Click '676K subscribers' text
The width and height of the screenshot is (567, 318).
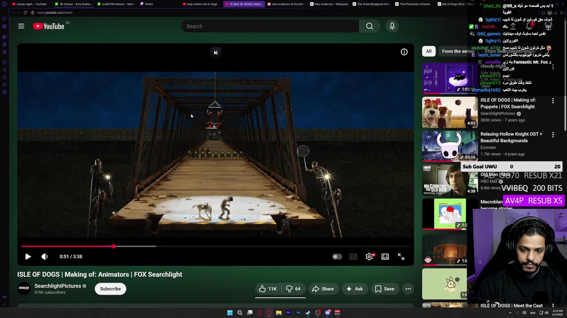coord(50,292)
